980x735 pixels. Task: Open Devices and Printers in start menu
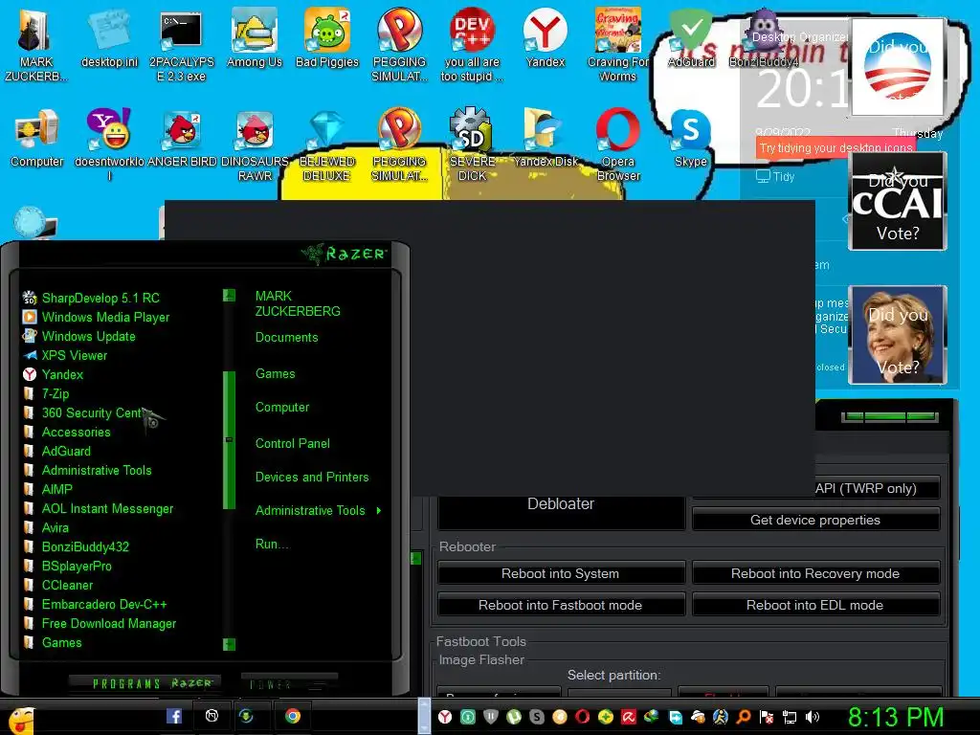click(x=312, y=478)
